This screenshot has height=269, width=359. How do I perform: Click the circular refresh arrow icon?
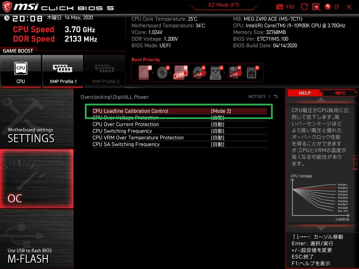[x=304, y=7]
